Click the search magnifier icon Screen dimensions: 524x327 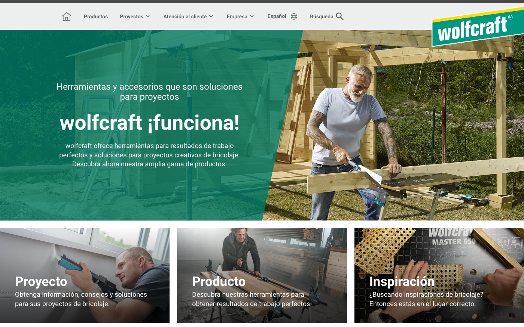pos(339,16)
